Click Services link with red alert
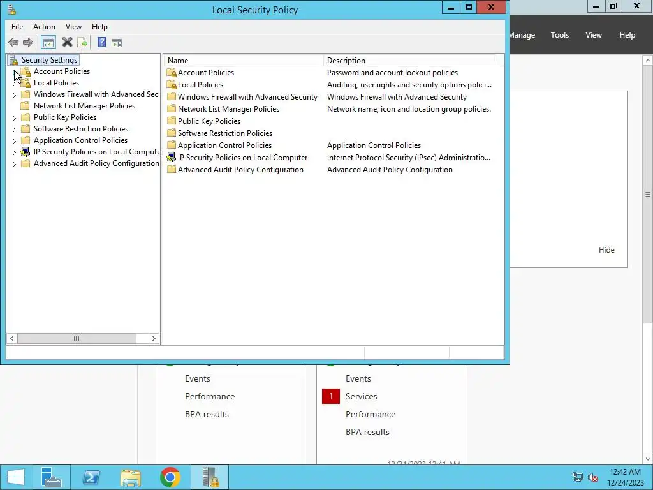The height and width of the screenshot is (490, 653). 361,396
